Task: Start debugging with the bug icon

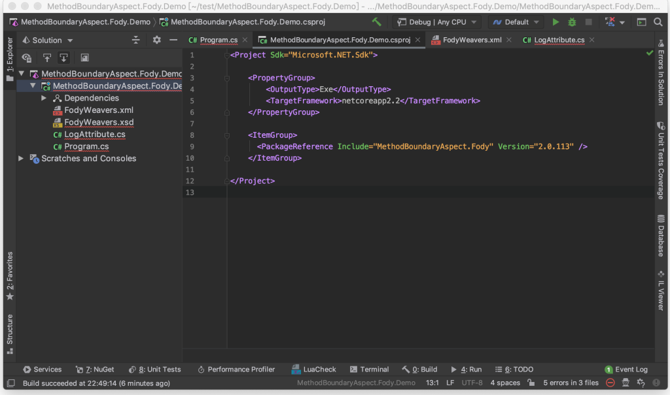Action: [x=572, y=22]
